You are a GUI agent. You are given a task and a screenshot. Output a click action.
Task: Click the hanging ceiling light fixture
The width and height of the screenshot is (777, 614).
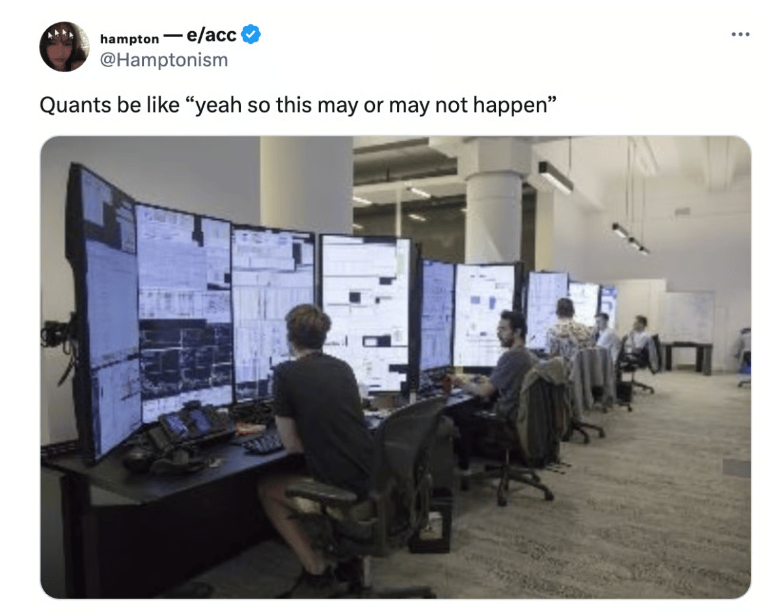(x=555, y=177)
